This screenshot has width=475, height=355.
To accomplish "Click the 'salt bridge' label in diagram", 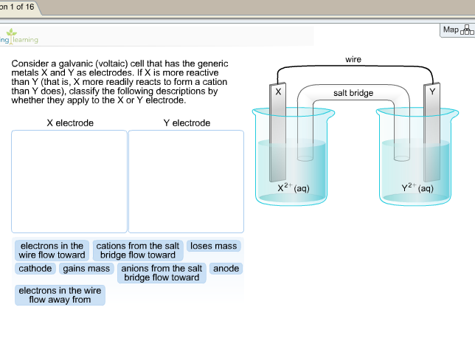I will point(353,93).
